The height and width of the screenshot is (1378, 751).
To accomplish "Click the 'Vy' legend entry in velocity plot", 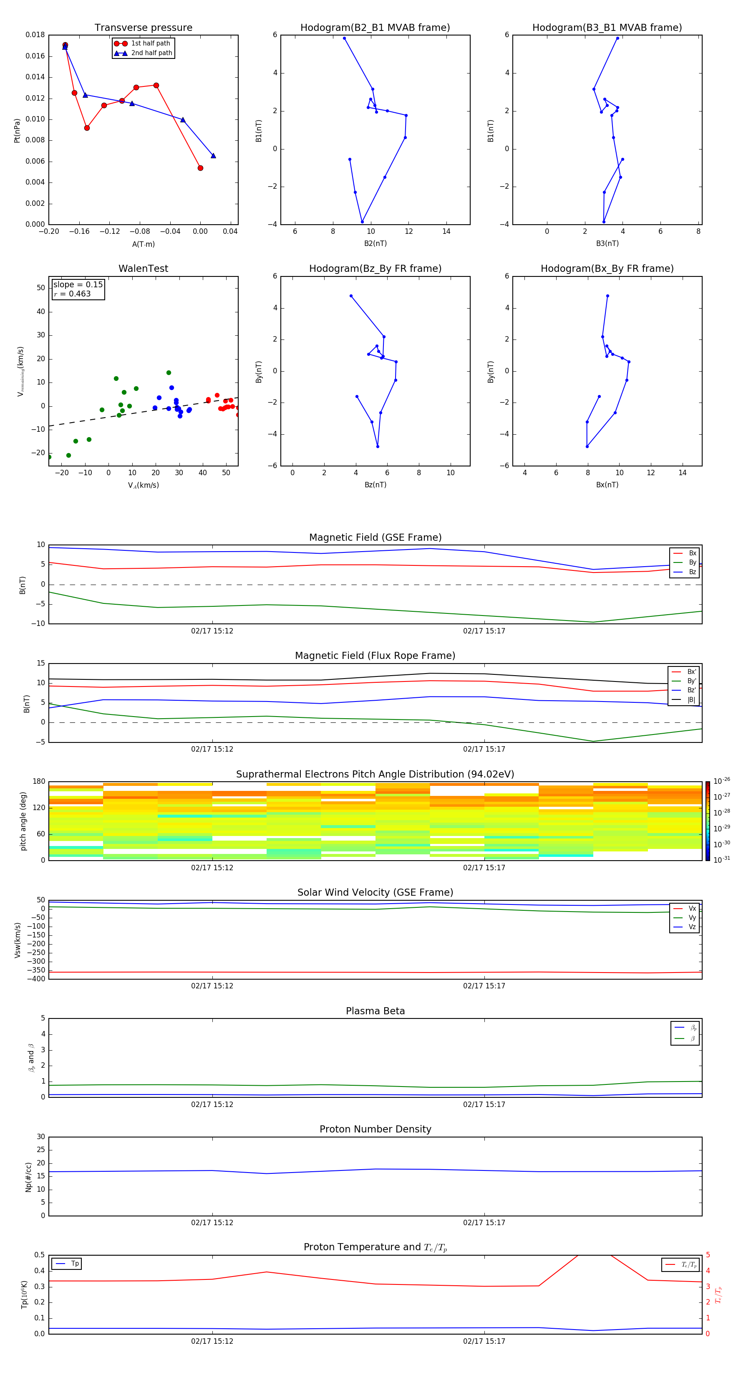I will (x=685, y=917).
